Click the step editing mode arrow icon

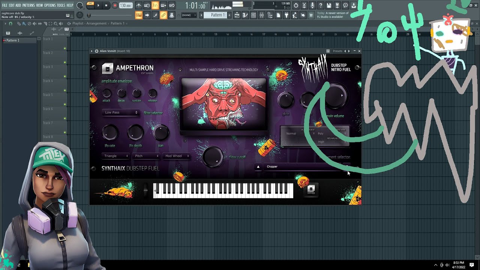click(x=147, y=15)
